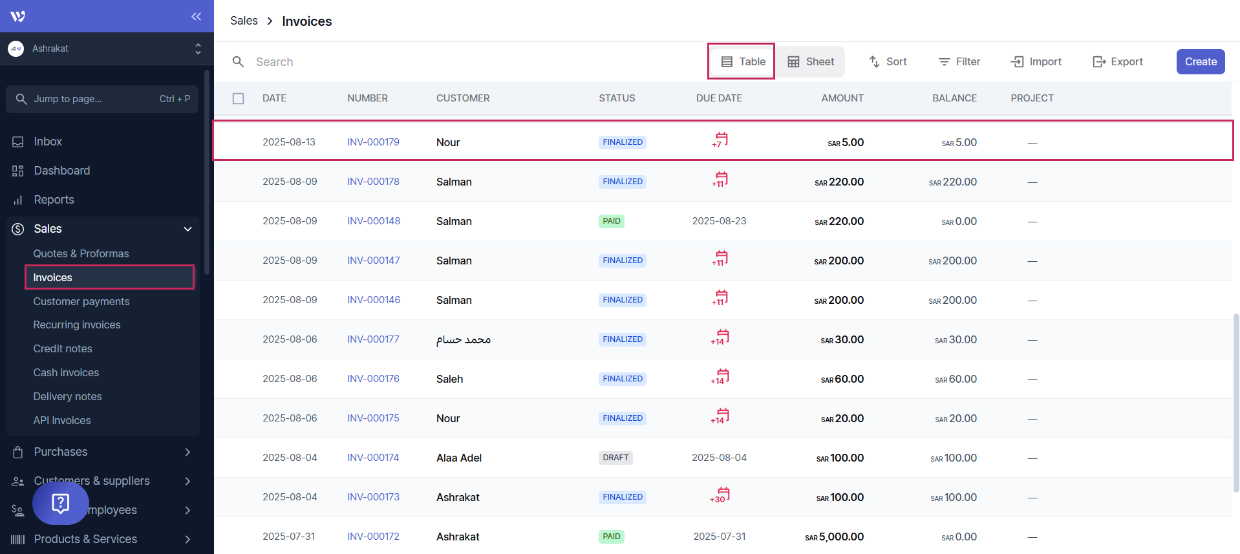
Task: Open the Ashrakat organization switcher
Action: pos(103,48)
